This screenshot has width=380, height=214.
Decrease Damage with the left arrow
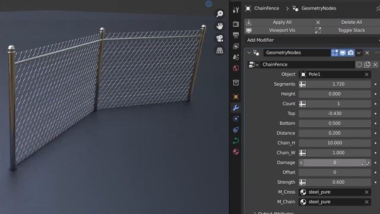301,163
